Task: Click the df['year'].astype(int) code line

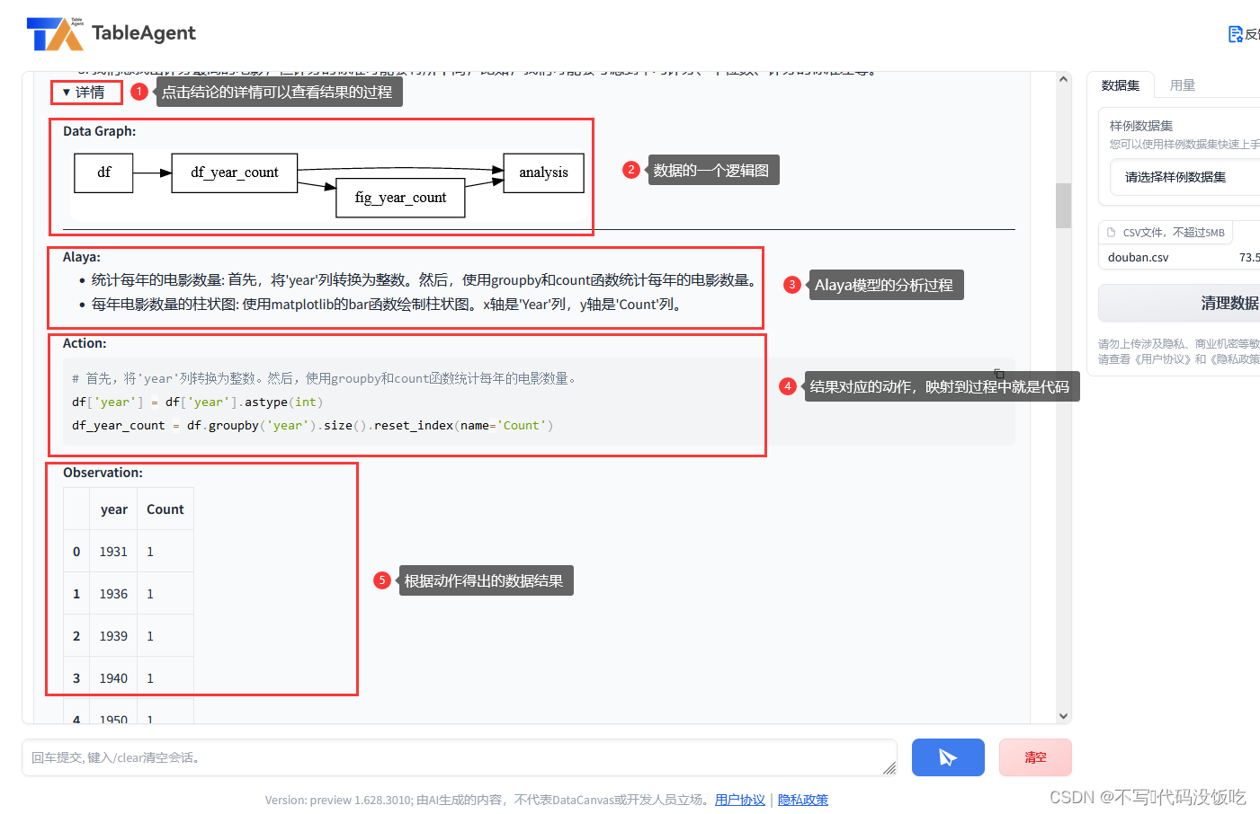Action: [x=197, y=402]
